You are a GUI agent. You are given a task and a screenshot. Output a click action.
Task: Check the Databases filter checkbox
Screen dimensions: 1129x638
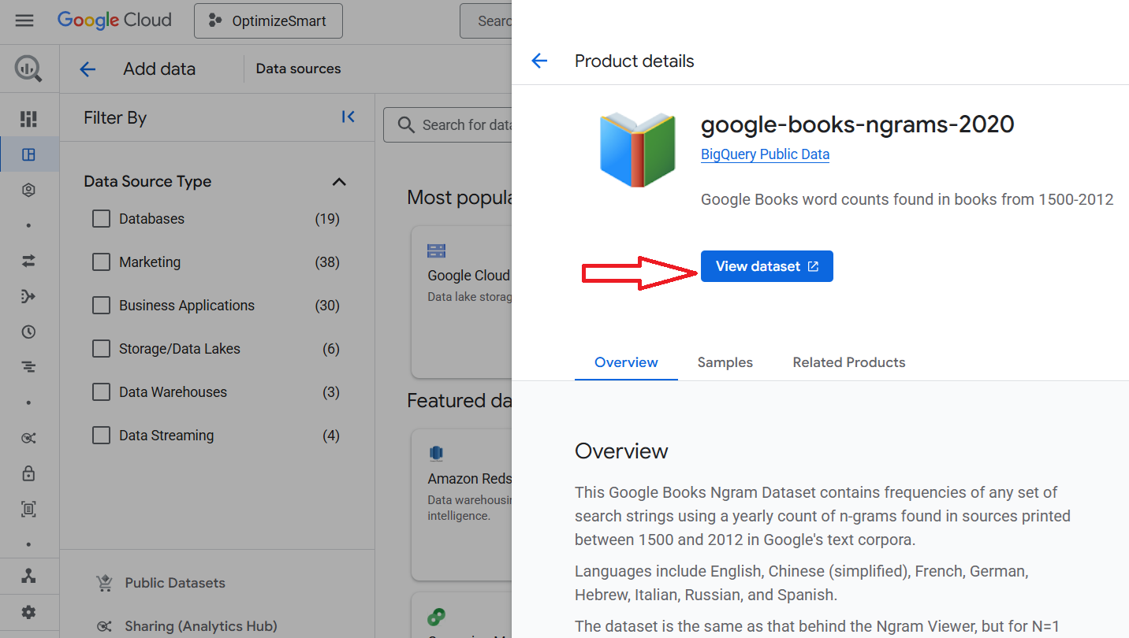coord(101,219)
